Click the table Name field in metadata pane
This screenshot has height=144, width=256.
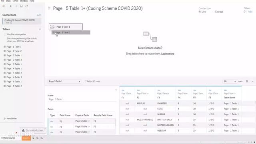82,99
